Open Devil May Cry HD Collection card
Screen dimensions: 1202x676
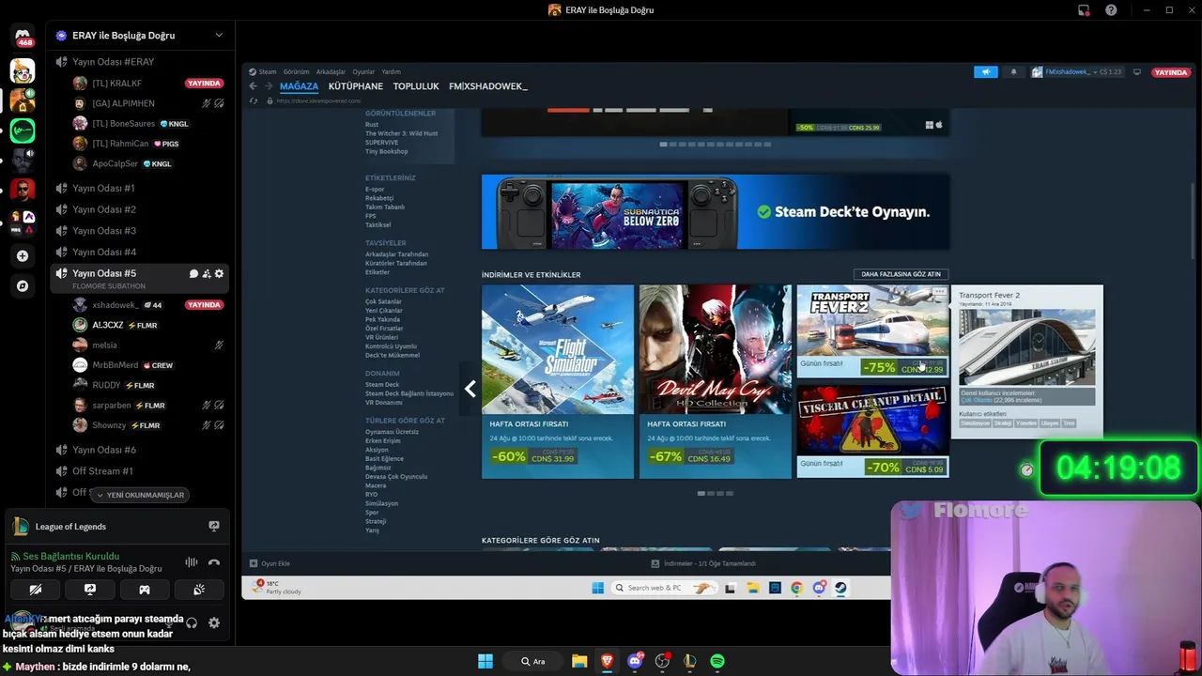pos(716,381)
